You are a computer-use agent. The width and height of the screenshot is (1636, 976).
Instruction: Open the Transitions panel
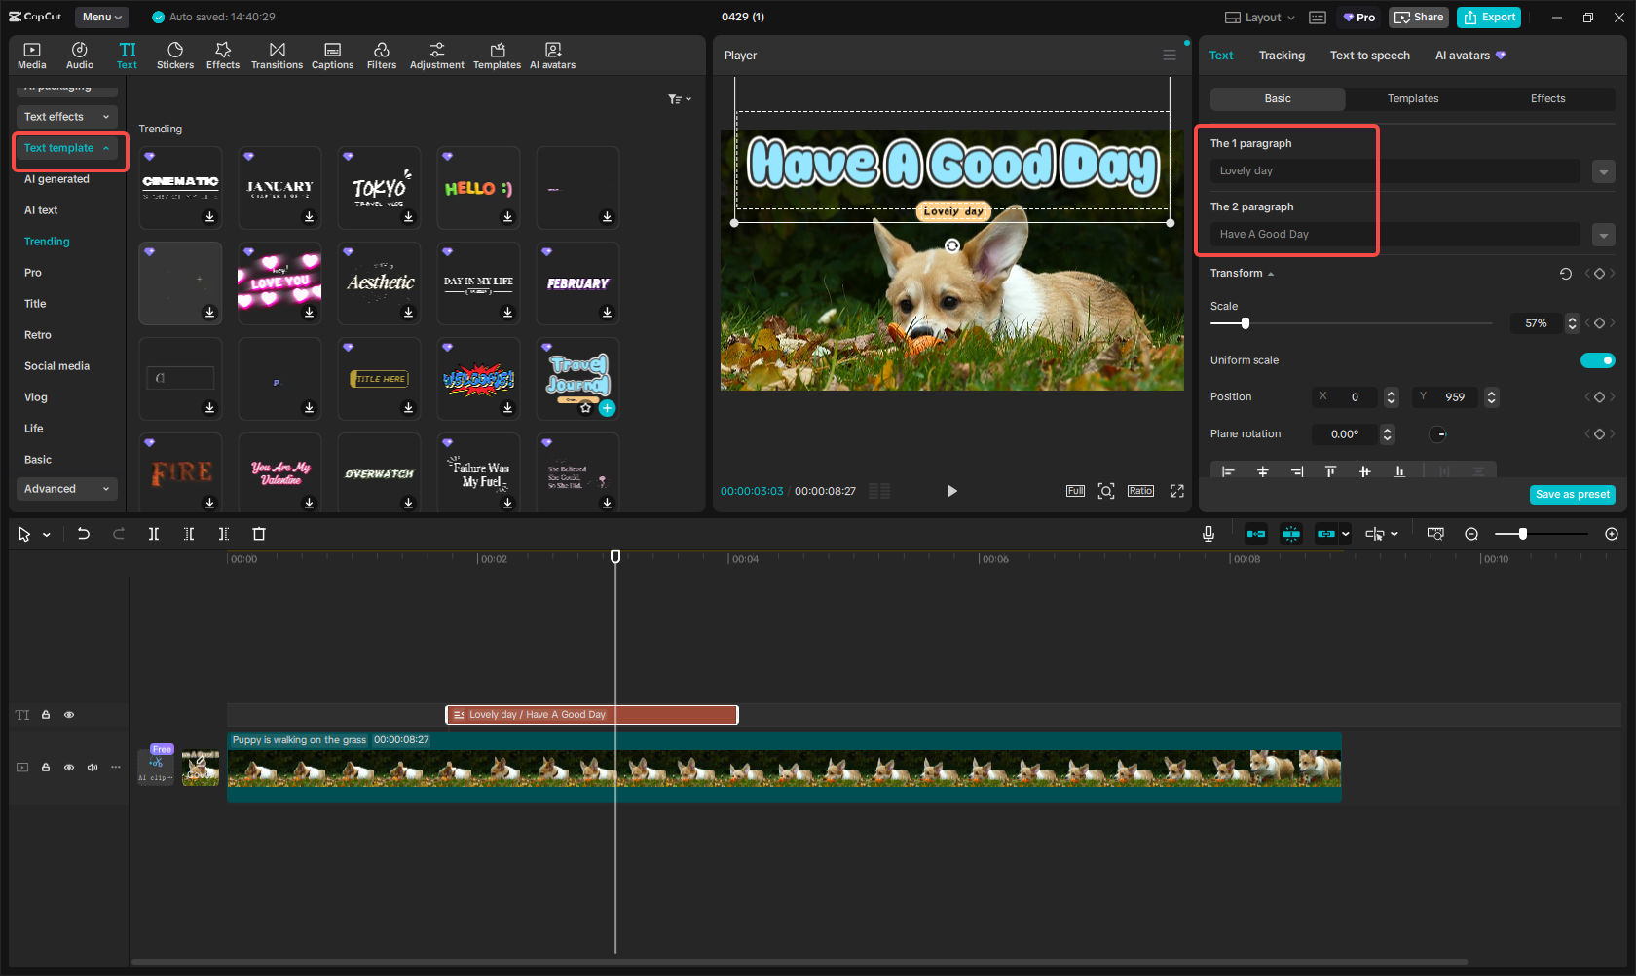pyautogui.click(x=277, y=56)
